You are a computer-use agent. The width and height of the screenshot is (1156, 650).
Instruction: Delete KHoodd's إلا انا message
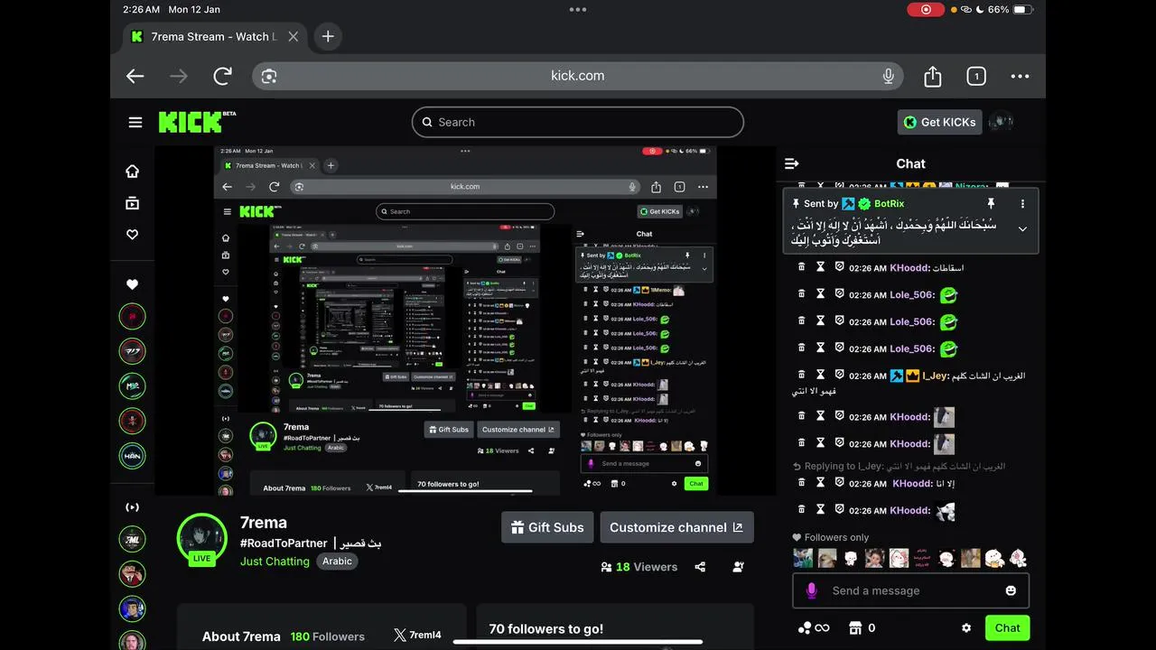coord(801,483)
